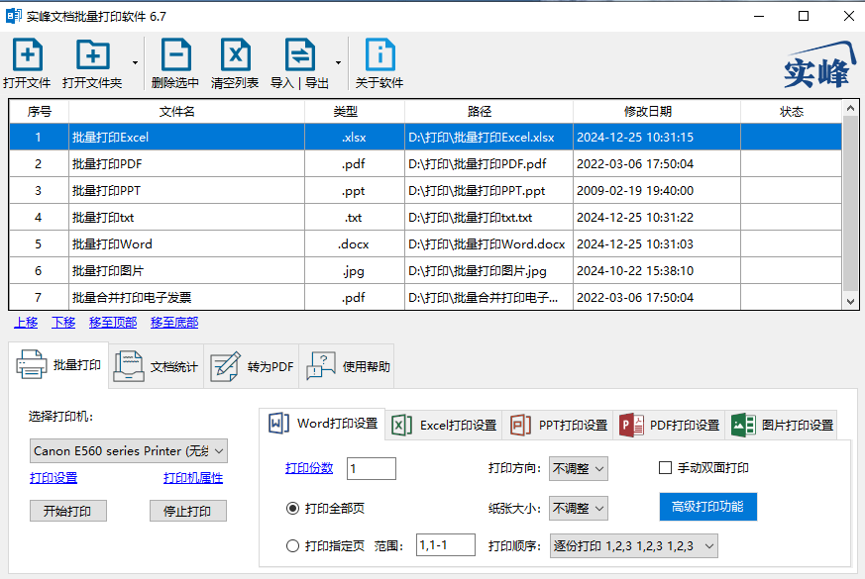Viewport: 865px width, 579px height.
Task: Select the PPT打印设置 tab
Action: click(558, 426)
